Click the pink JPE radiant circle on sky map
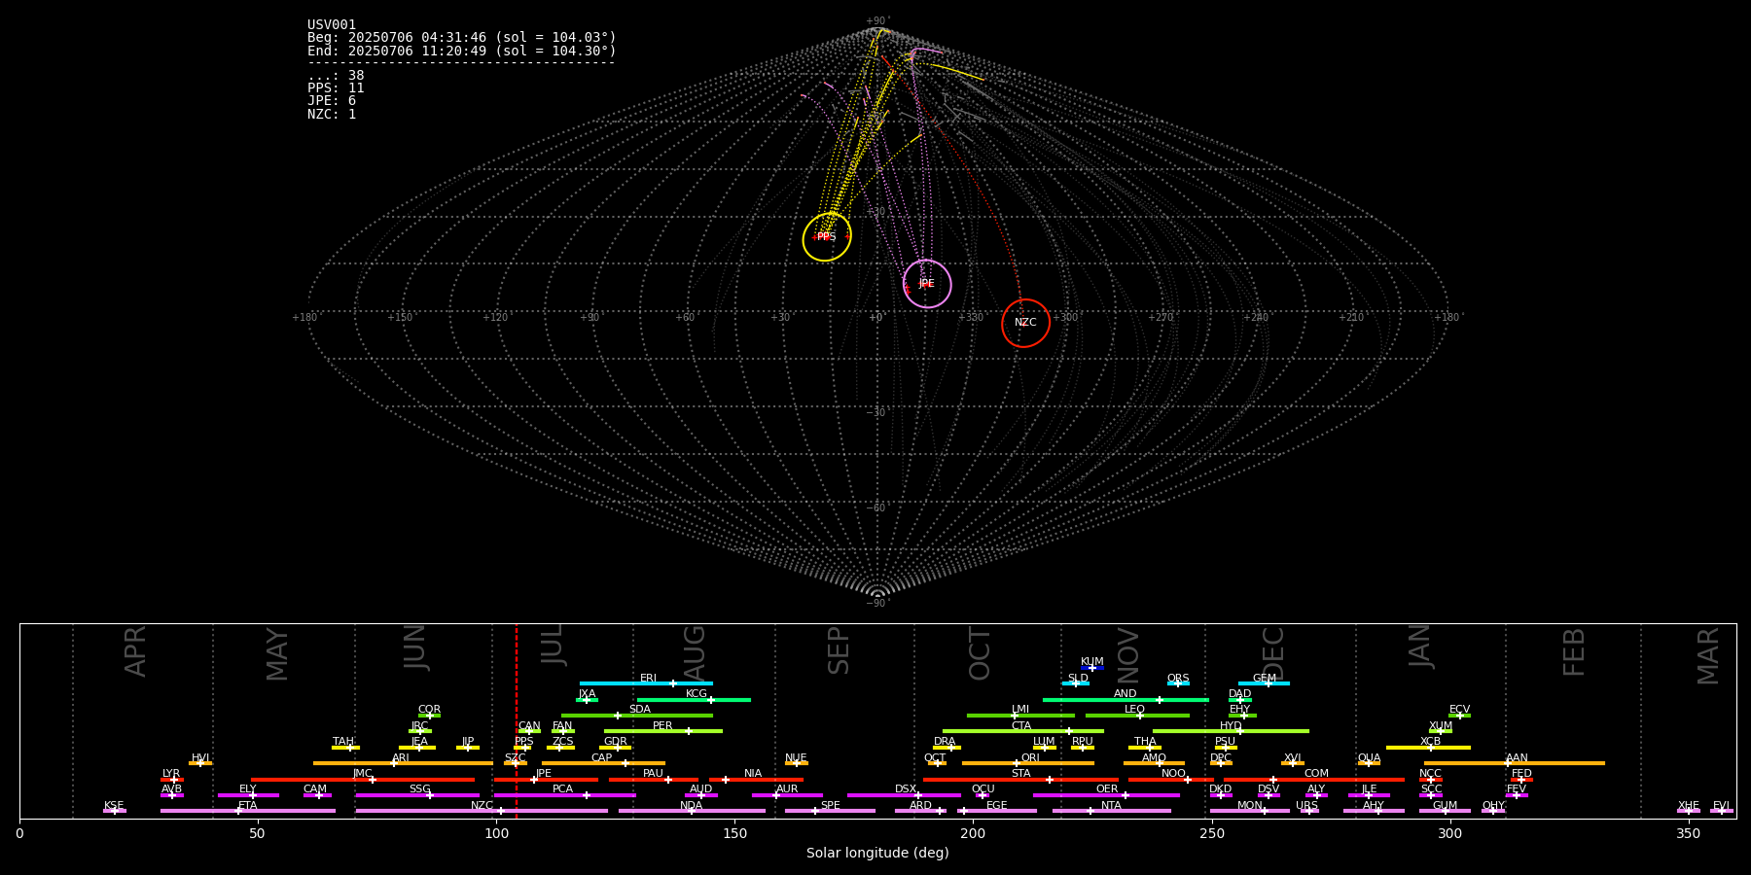 927,284
